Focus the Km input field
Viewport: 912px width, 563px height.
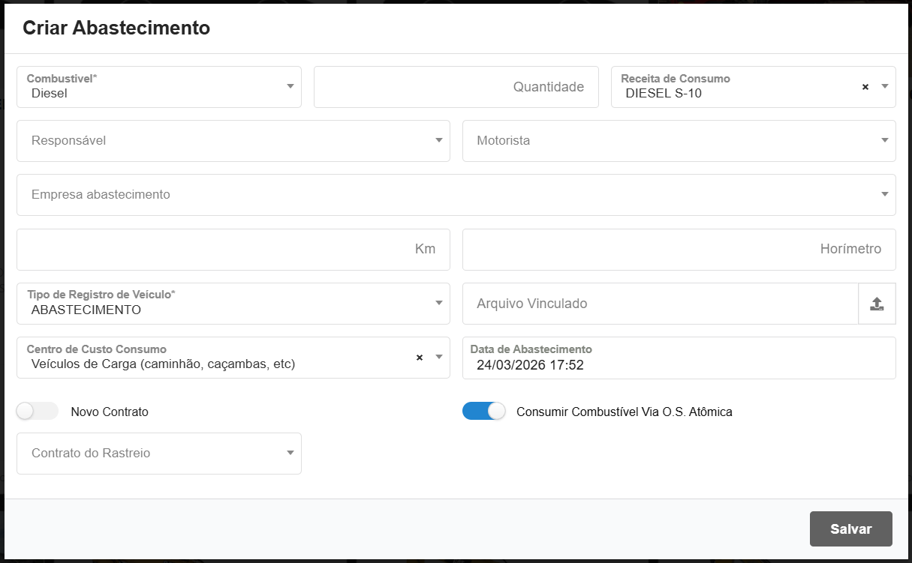coord(233,250)
